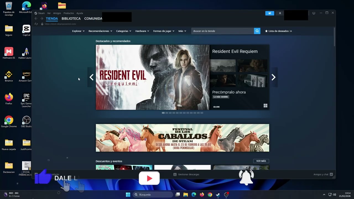Viewport: 354px width, 199px height.
Task: Open OBS Studio desktop shortcut
Action: click(26, 122)
